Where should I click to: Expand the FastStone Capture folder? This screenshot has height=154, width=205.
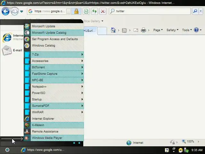(54, 73)
